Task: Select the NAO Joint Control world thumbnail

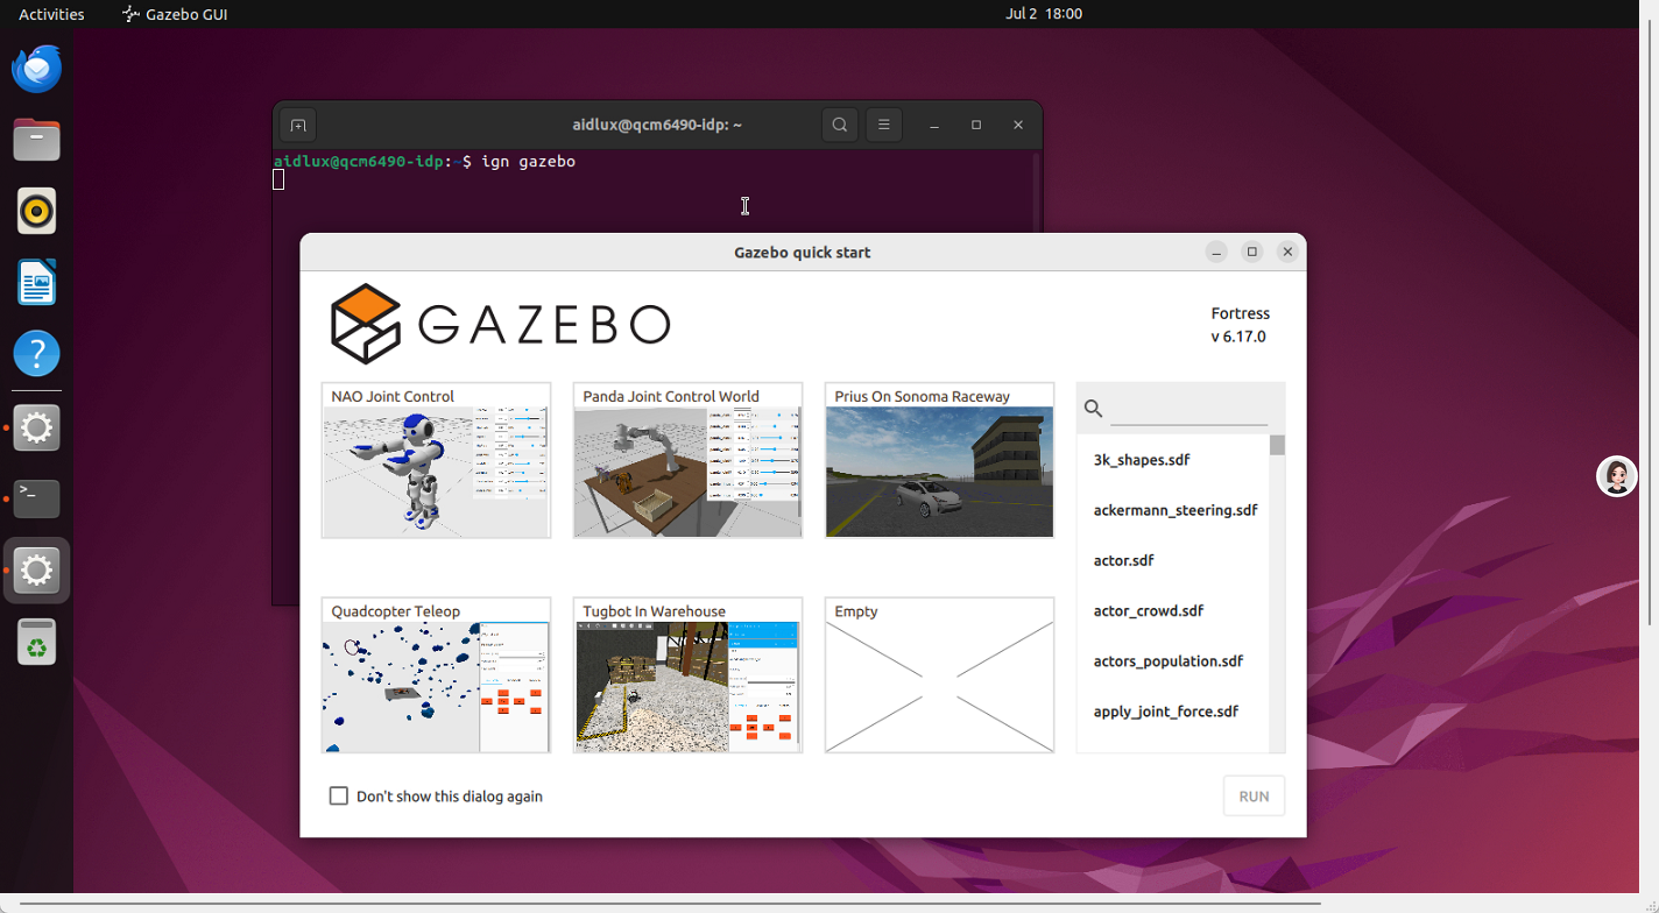Action: (x=436, y=461)
